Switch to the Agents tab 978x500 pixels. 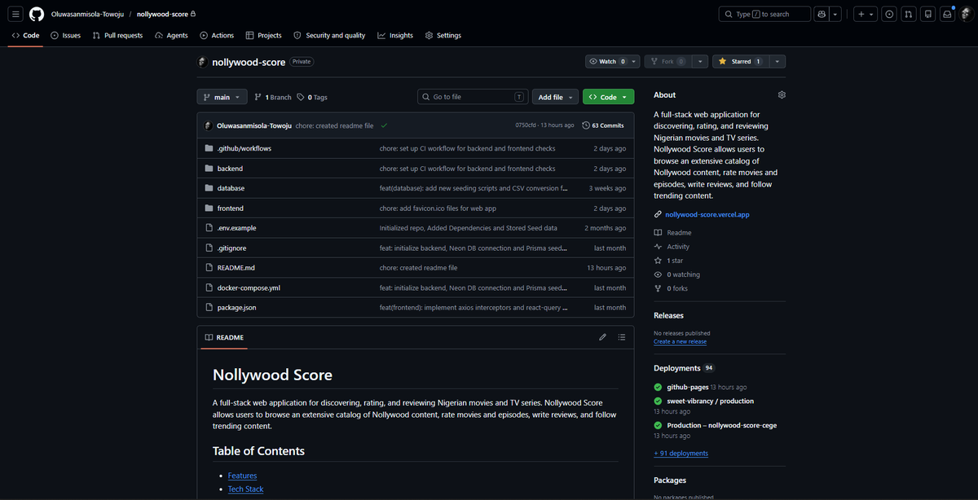point(171,35)
